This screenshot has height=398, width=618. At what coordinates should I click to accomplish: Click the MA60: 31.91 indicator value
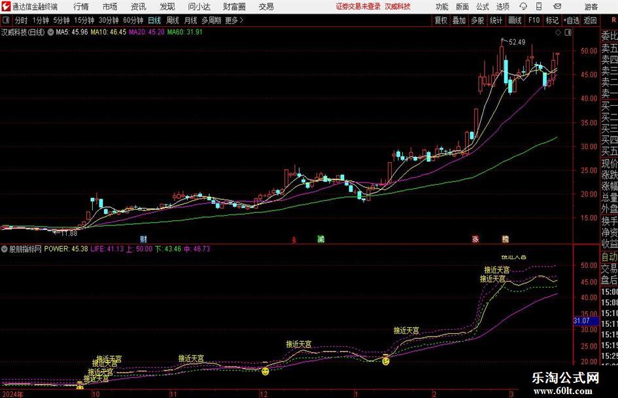184,32
